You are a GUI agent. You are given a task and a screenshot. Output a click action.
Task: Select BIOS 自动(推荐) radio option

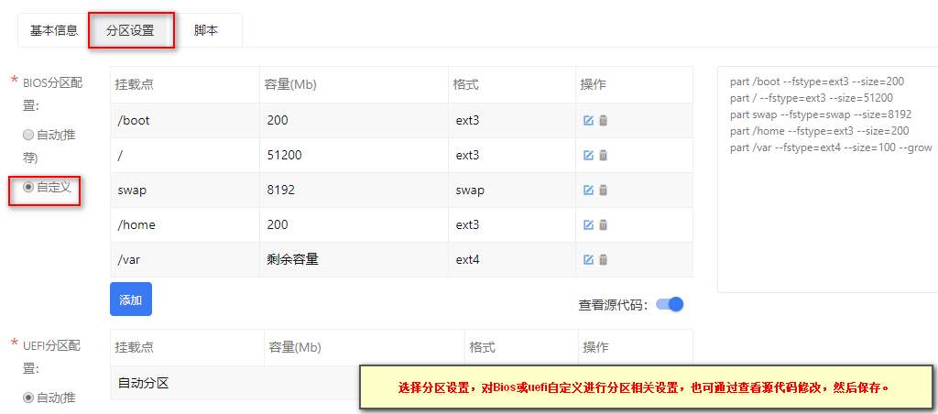pos(28,136)
